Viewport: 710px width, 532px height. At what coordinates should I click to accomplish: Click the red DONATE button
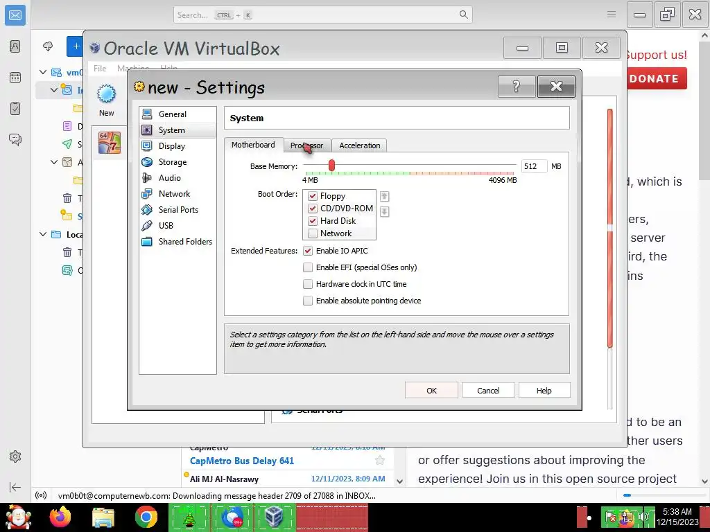point(657,79)
